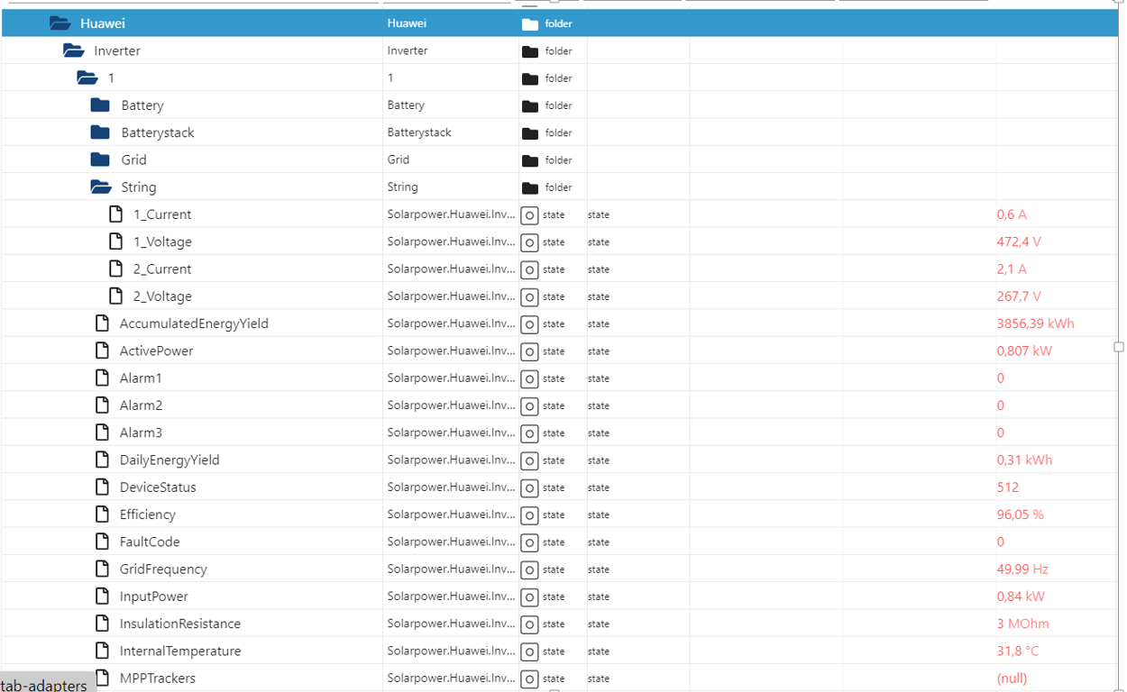Click the file icon beside Alarm3
The image size is (1127, 692).
[102, 432]
